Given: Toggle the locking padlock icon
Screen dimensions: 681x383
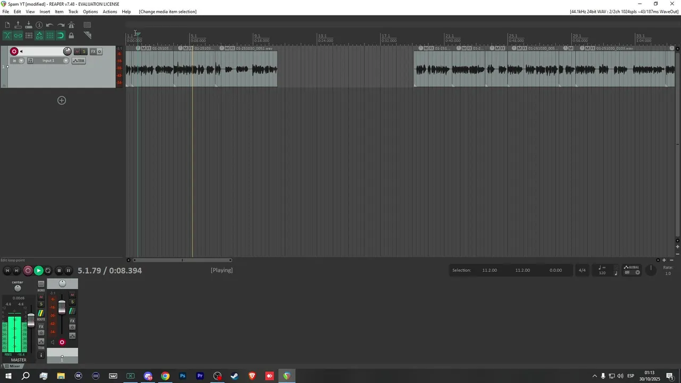Looking at the screenshot, I should [71, 36].
